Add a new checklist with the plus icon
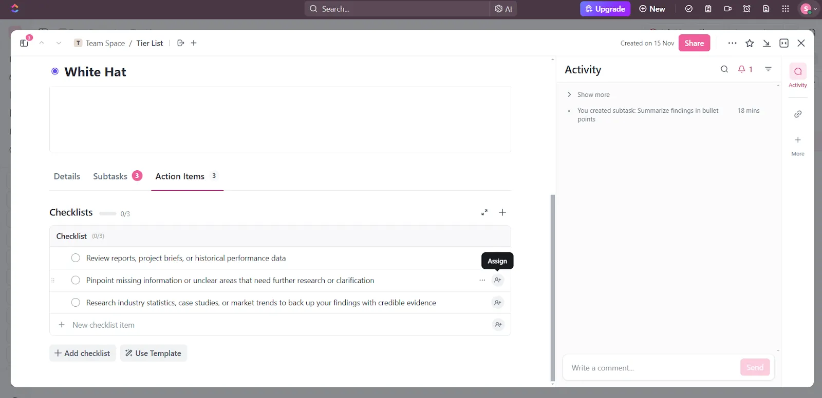The height and width of the screenshot is (398, 822). 502,212
